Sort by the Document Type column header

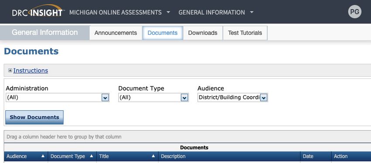click(x=72, y=156)
